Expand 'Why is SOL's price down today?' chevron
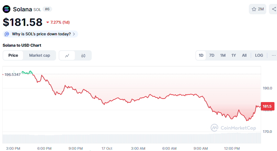277x151 pixels. (x=74, y=34)
